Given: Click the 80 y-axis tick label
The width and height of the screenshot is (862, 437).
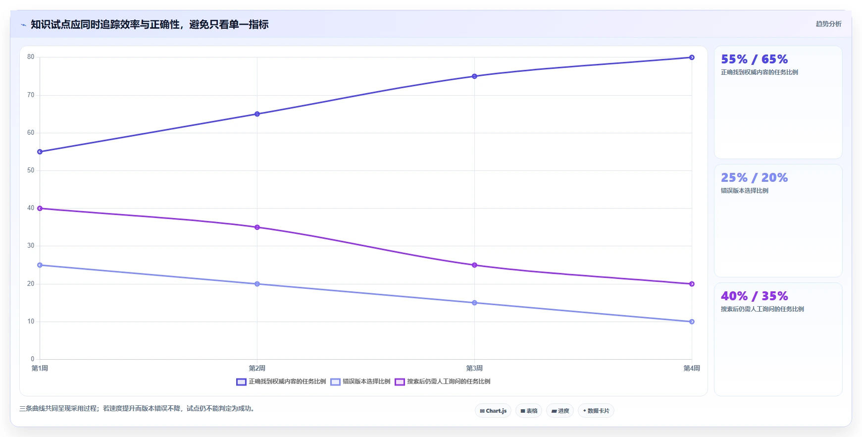Looking at the screenshot, I should 31,57.
